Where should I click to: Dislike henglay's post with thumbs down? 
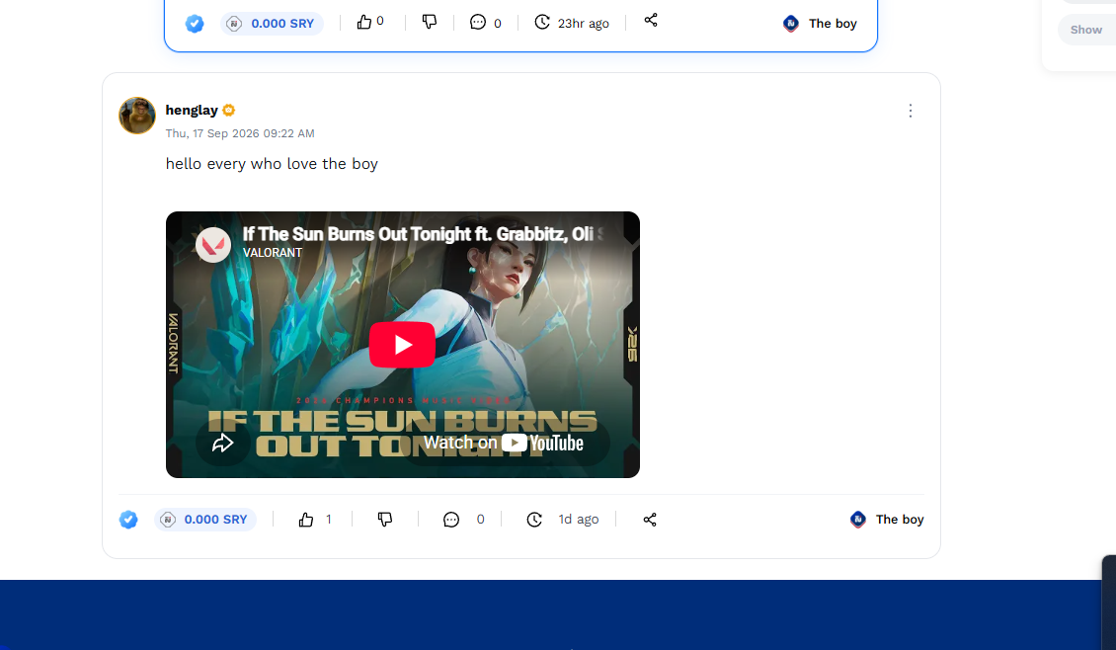point(385,520)
